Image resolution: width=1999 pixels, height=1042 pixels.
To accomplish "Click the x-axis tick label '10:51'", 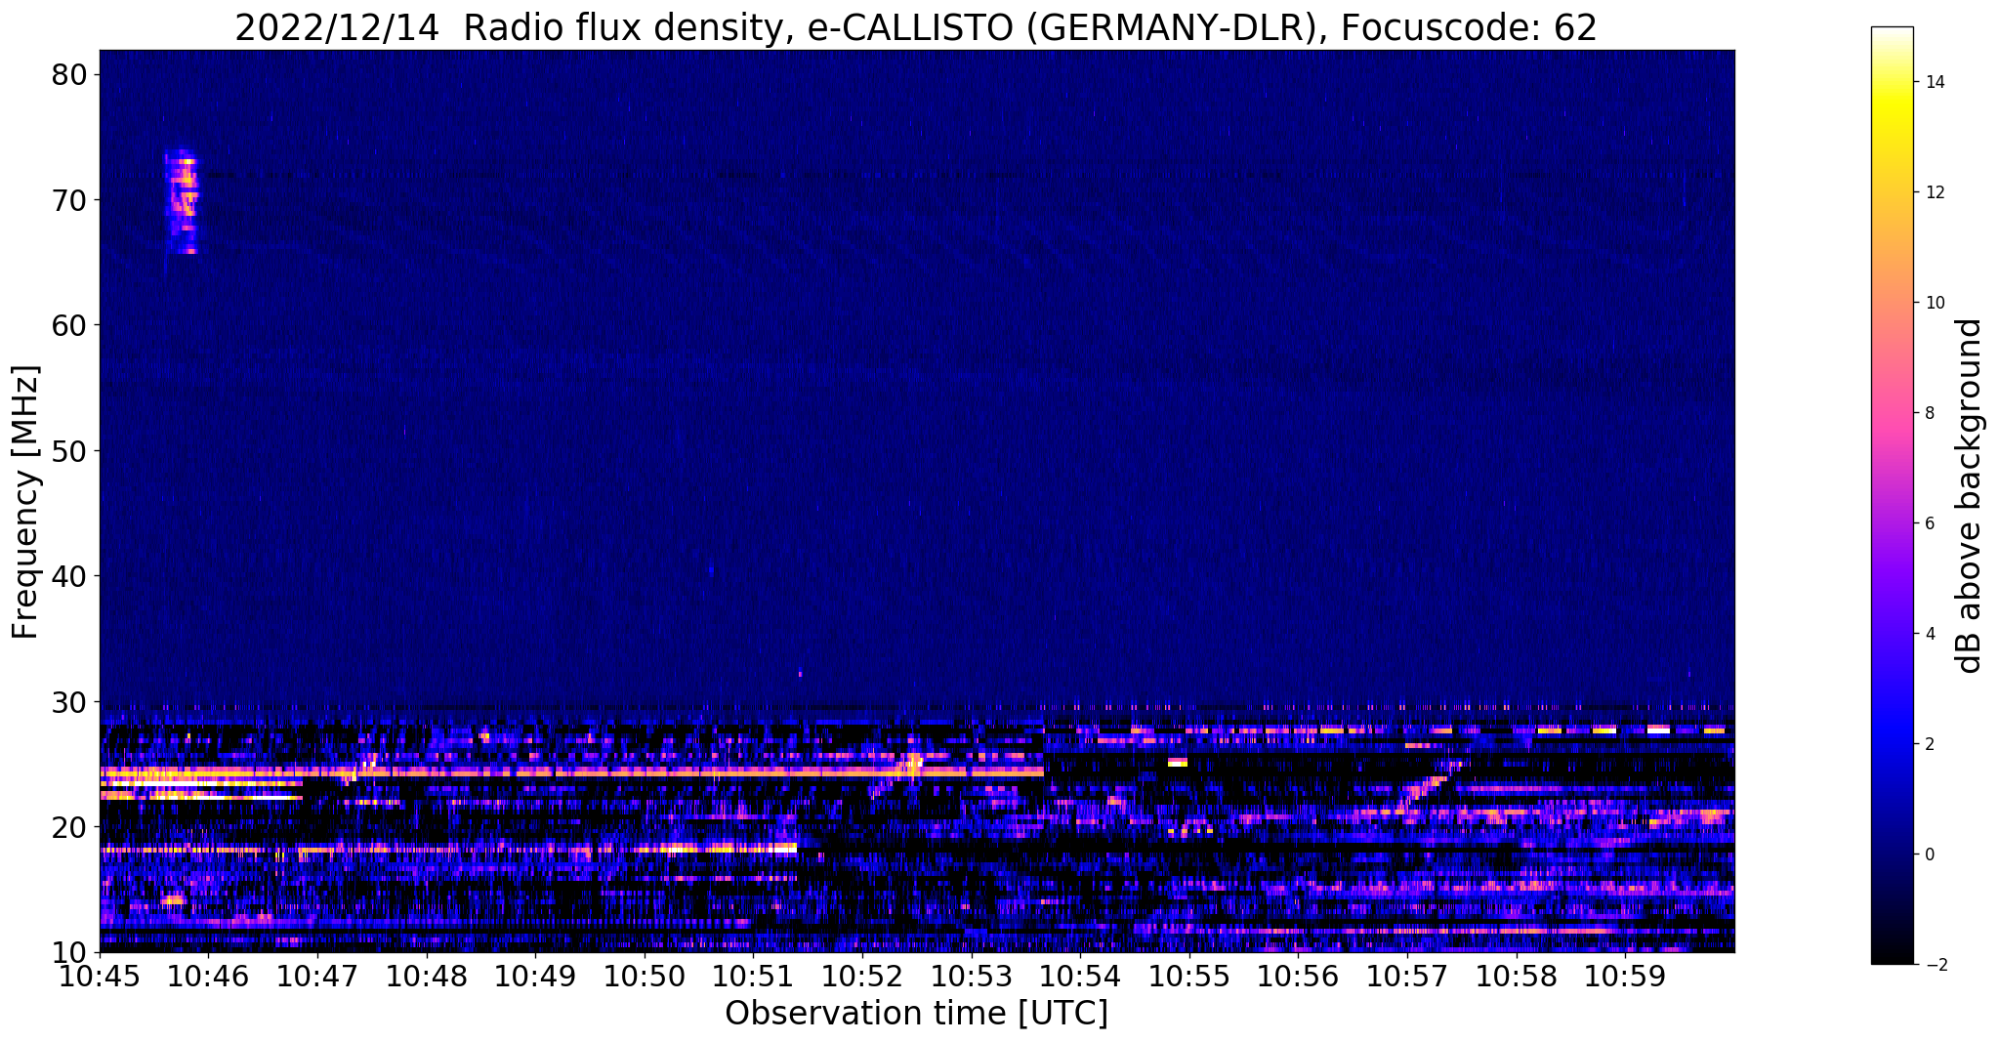I will 753,976.
